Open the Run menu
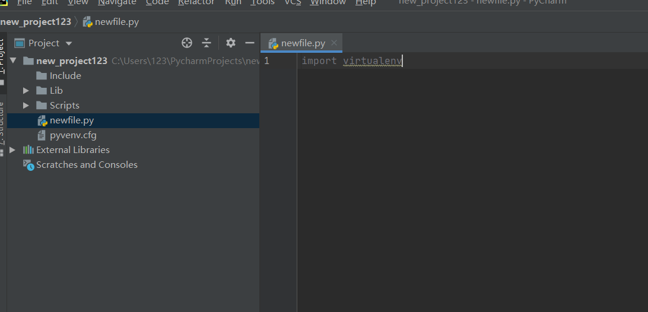Image resolution: width=648 pixels, height=312 pixels. 233,2
